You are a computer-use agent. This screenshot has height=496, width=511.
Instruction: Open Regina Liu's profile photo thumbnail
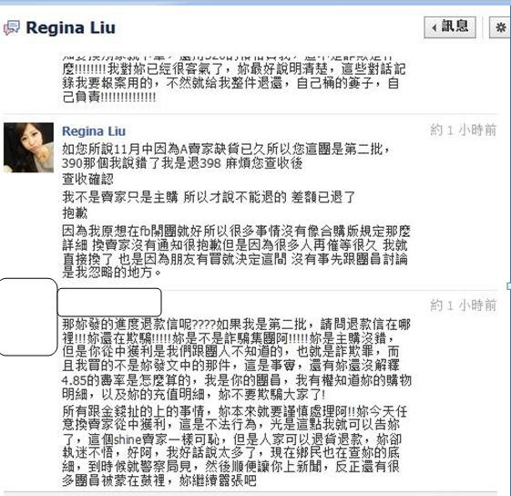[28, 148]
